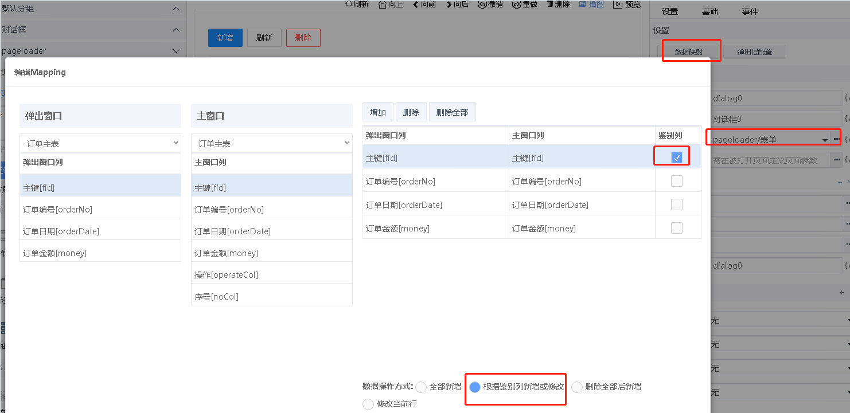
Task: Click the 向后 right-arrow toolbar icon
Action: [449, 4]
